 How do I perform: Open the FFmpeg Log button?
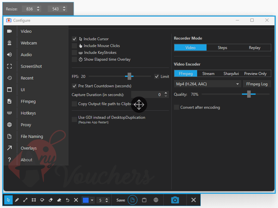[257, 84]
